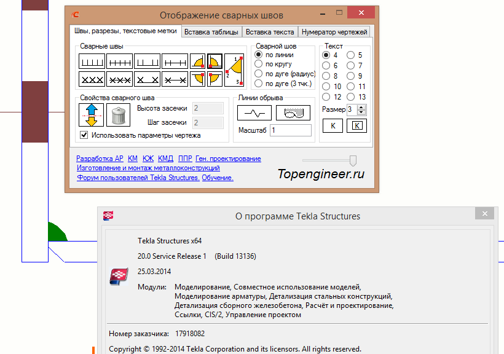Pick quarter-arc weld with red point top-left

[x=215, y=79]
